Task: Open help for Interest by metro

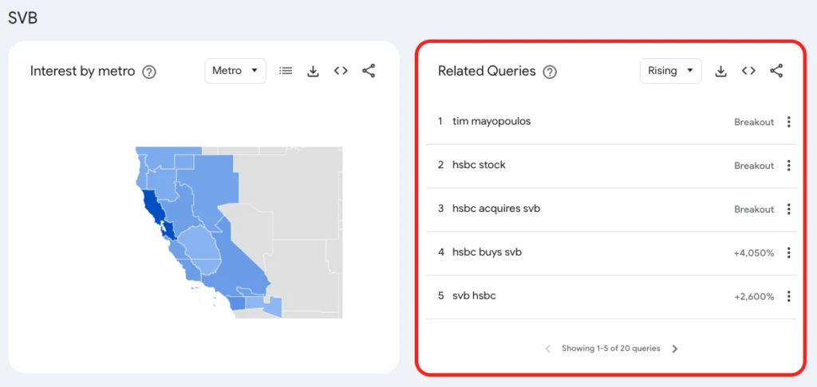Action: point(149,72)
